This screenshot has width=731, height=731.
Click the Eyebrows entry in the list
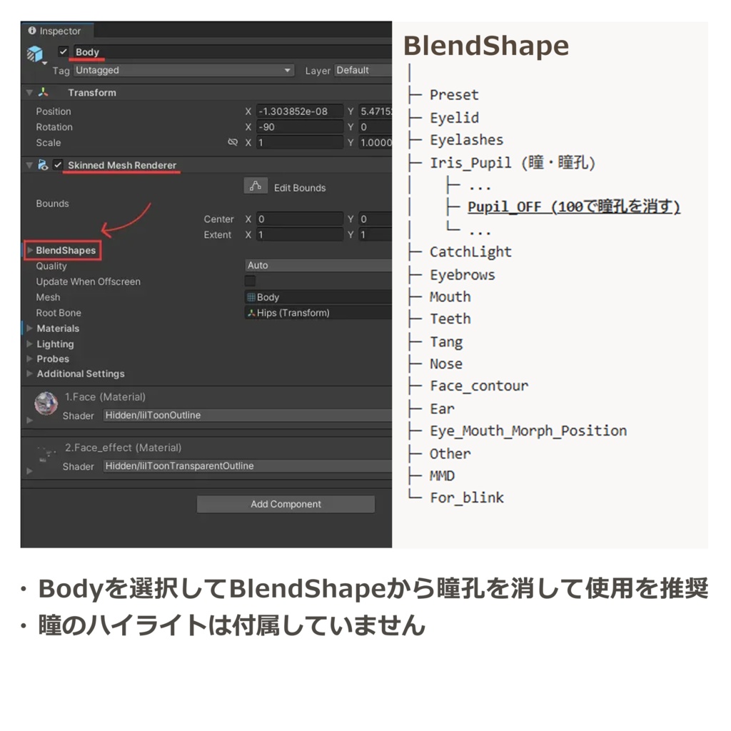[463, 275]
